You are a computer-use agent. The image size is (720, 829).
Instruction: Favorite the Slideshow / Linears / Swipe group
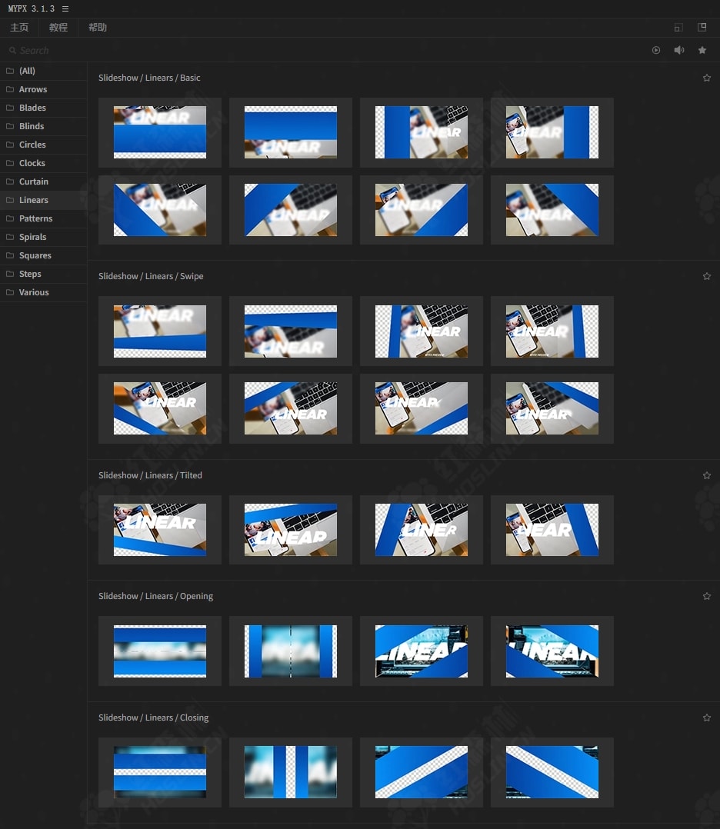click(x=707, y=276)
